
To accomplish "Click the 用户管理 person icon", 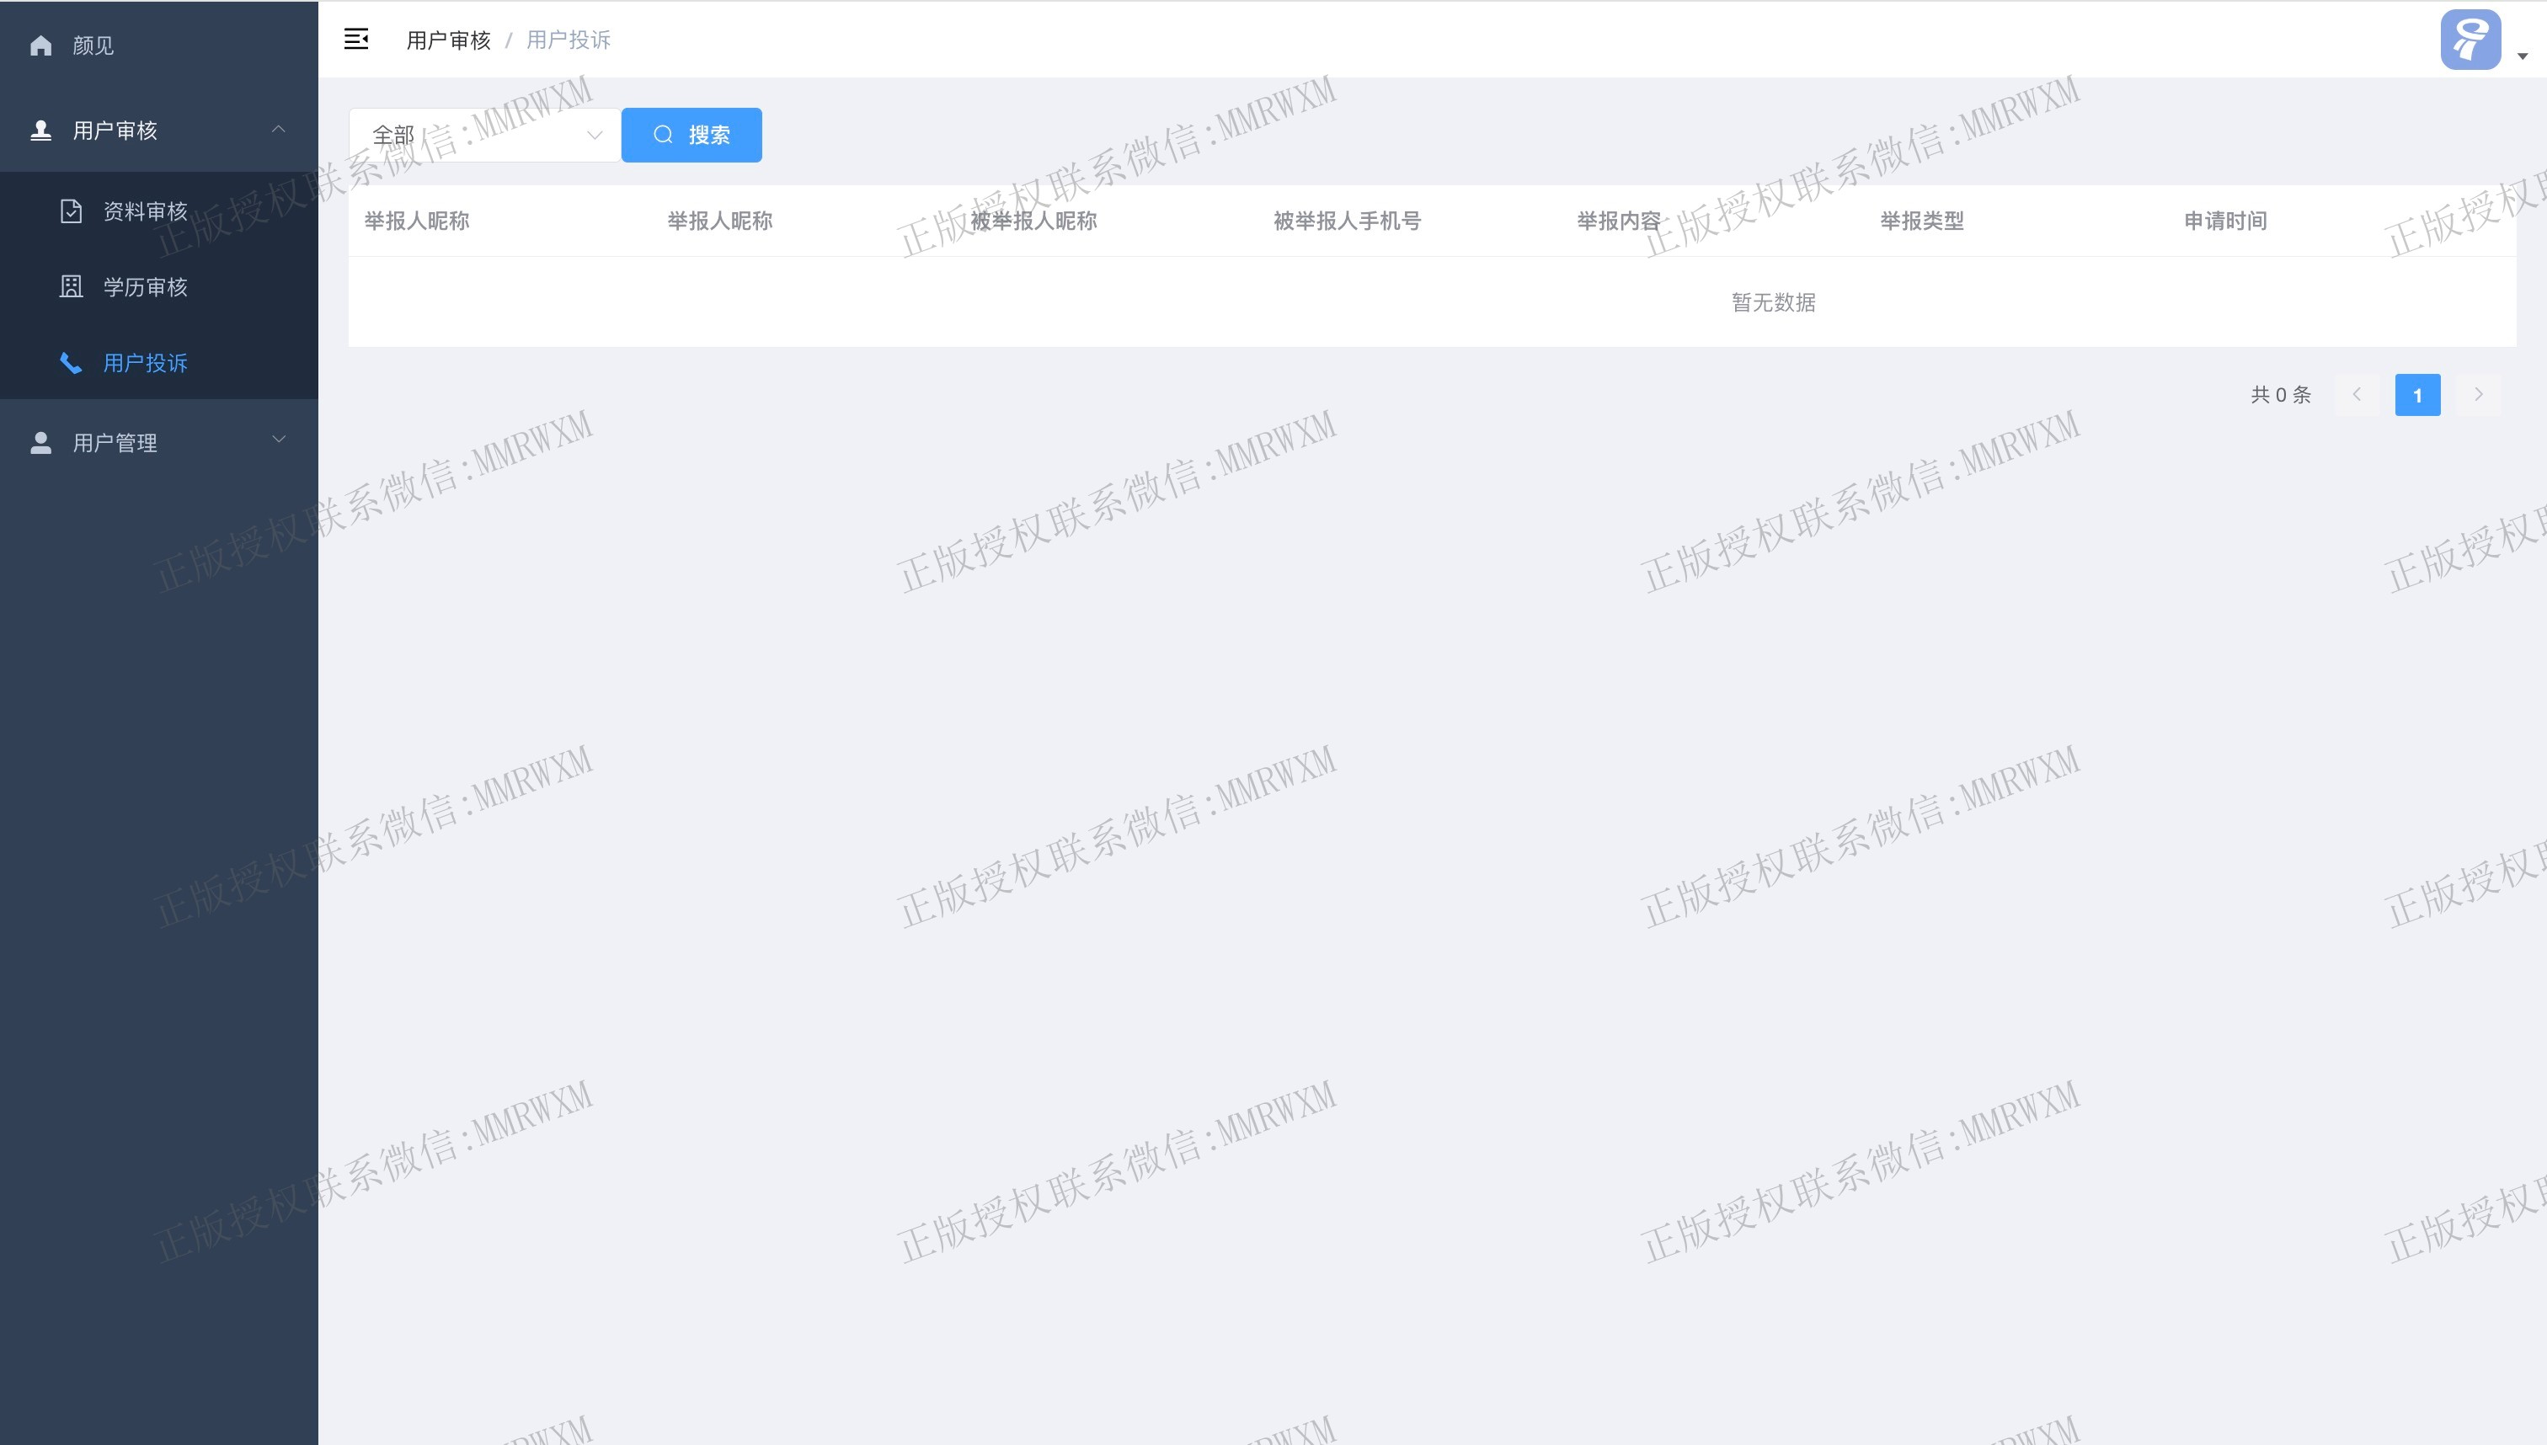I will [40, 443].
